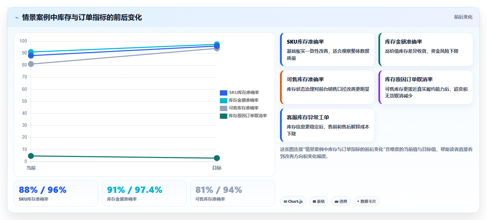Toggle 库存原因订单取消率 legend swatch
This screenshot has width=487, height=220.
coord(224,116)
